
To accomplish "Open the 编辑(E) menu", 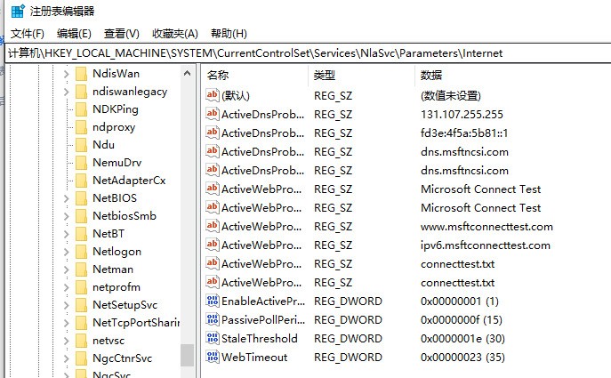I will [x=74, y=34].
